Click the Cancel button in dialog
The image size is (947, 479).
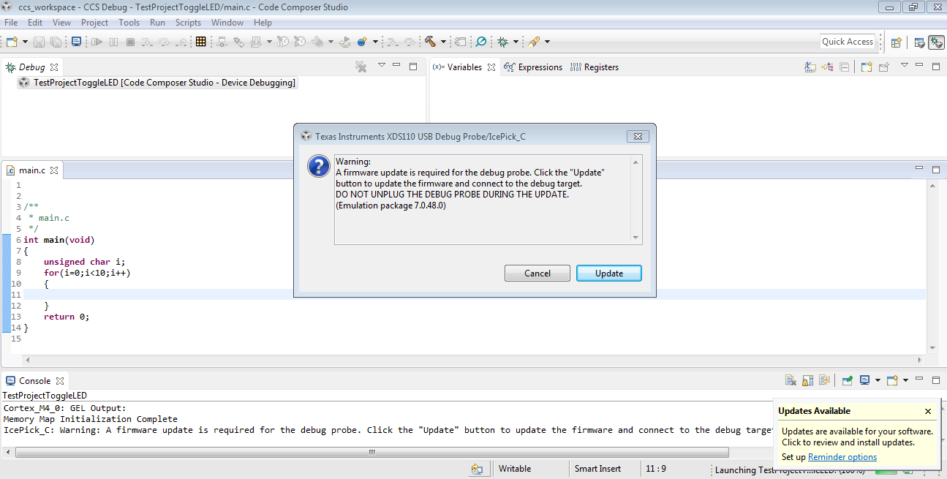coord(537,273)
